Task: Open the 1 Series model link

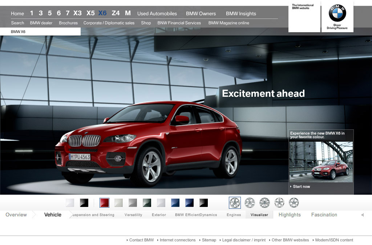Action: 32,13
